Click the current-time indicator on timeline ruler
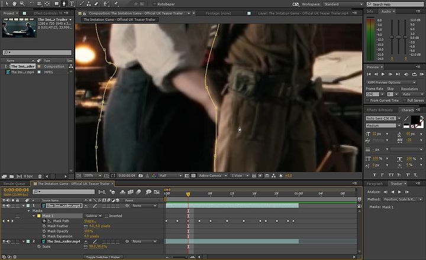The height and width of the screenshot is (260, 426). pos(188,194)
